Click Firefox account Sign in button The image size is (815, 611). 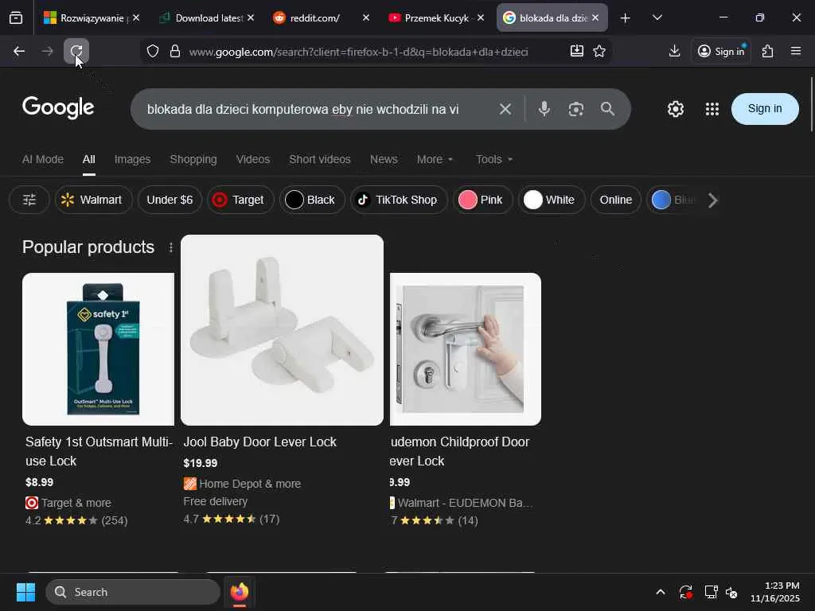click(x=721, y=51)
